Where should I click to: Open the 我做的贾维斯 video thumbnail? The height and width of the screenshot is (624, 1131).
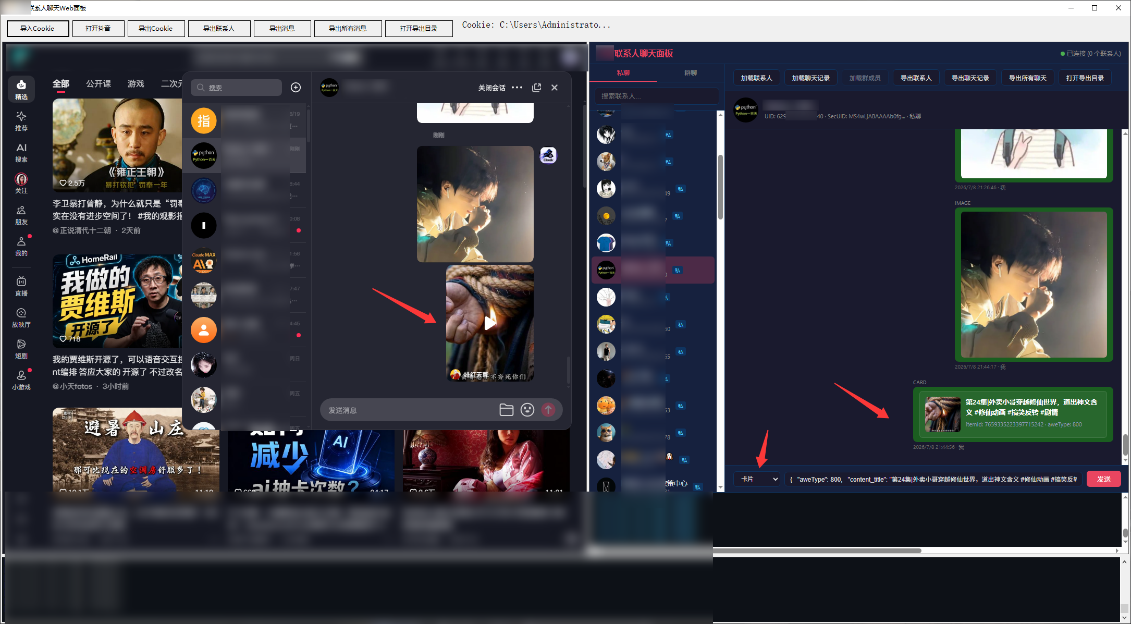pyautogui.click(x=117, y=301)
